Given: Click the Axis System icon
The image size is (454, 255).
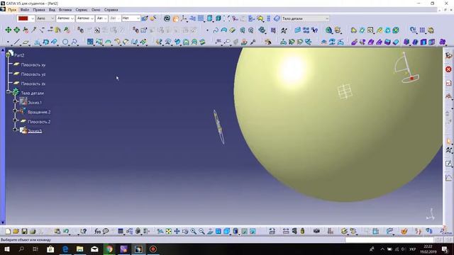Looking at the screenshot, I should point(184,18).
